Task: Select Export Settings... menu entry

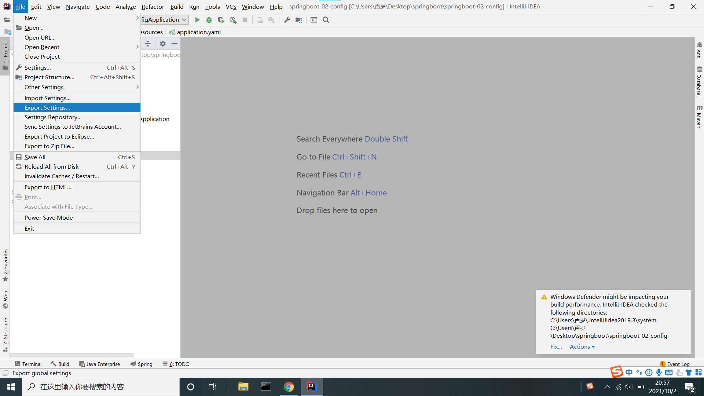Action: click(77, 107)
